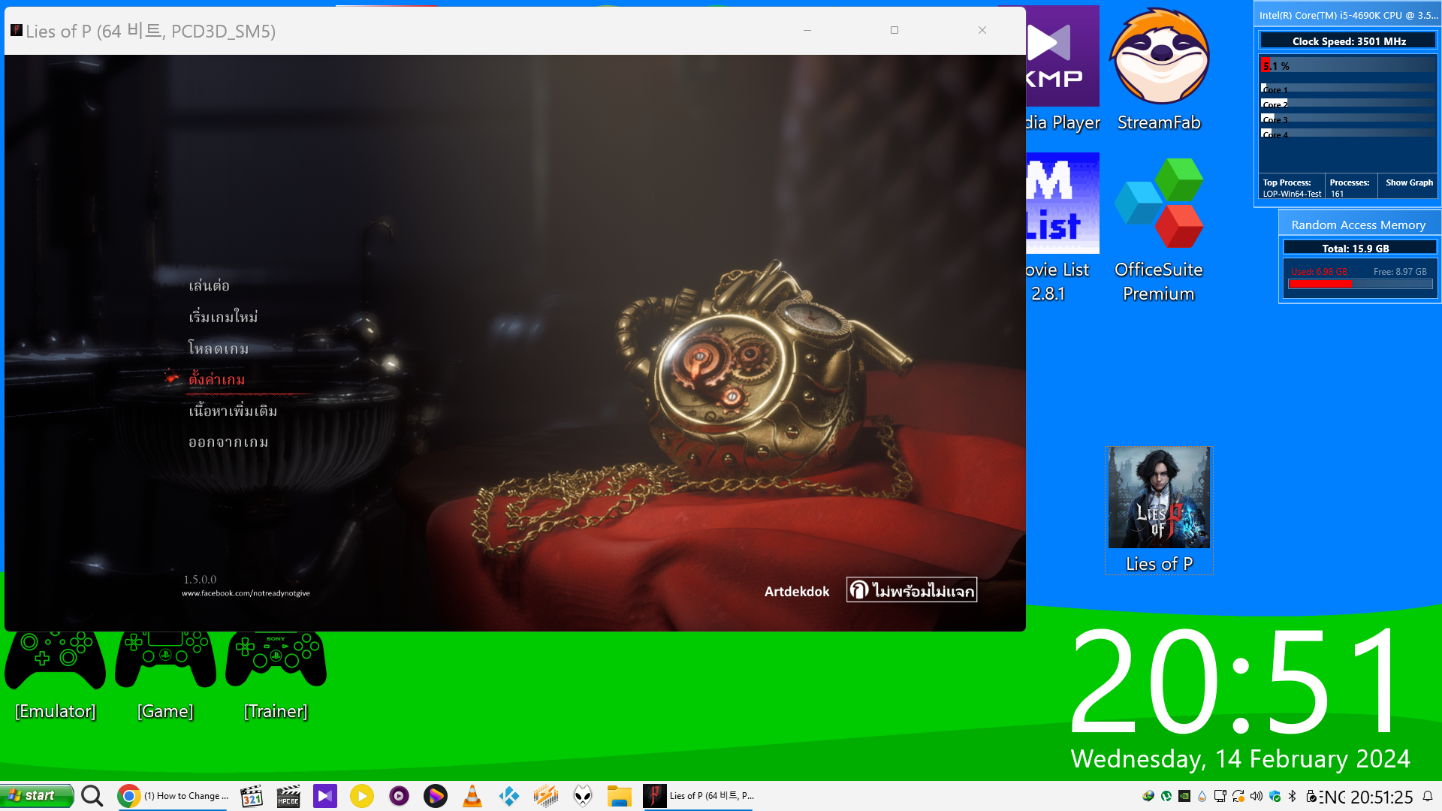Click the sync/update tray icon with orange dot
Viewport: 1442px width, 811px height.
click(1238, 796)
